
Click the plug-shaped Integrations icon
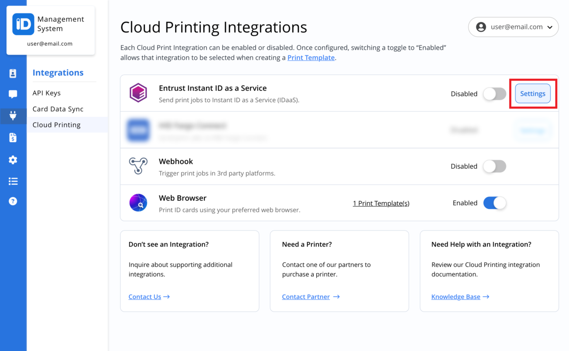tap(13, 116)
